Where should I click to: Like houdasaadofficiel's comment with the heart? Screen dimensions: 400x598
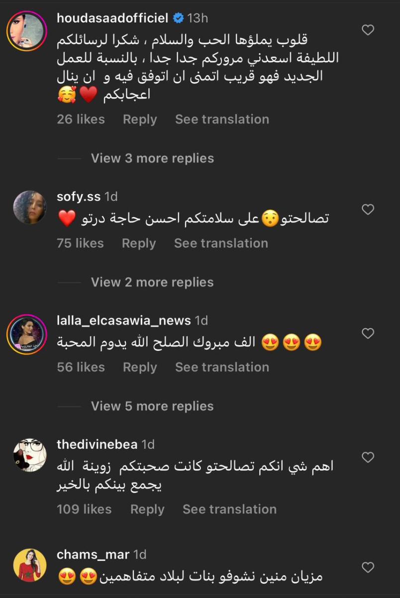click(x=368, y=30)
